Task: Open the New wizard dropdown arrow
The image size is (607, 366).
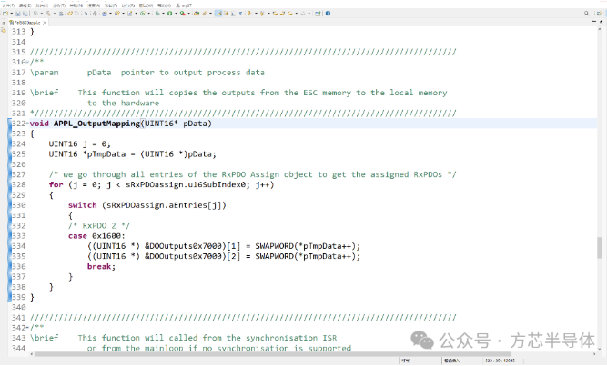Action: (x=12, y=13)
